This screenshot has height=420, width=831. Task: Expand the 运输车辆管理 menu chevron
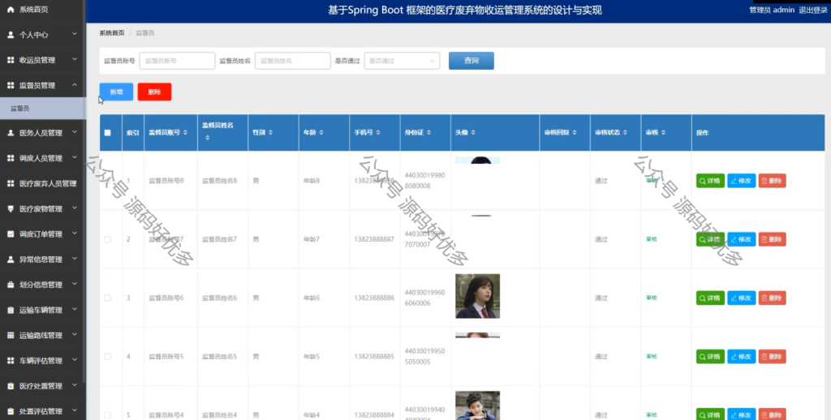pos(75,309)
